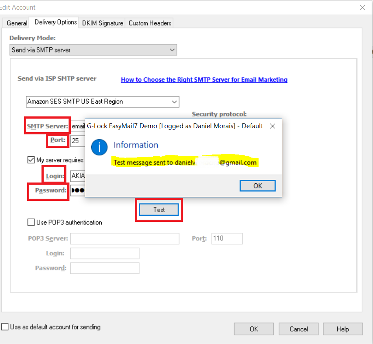Screen dimensions: 373x344
Task: Enable Use POP3 authentication checkbox
Action: click(31, 222)
